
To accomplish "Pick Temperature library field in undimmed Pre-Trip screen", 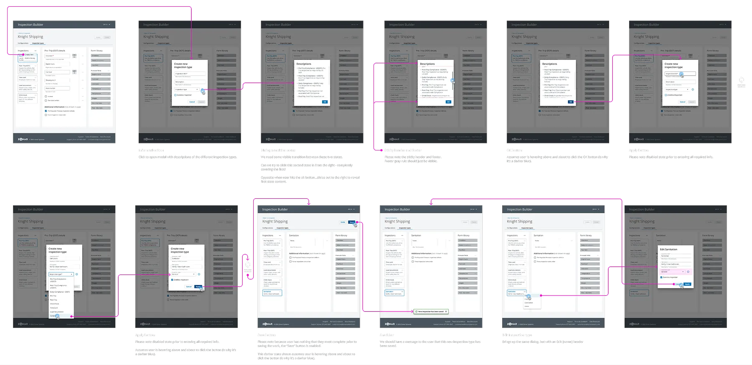I will coord(101,89).
